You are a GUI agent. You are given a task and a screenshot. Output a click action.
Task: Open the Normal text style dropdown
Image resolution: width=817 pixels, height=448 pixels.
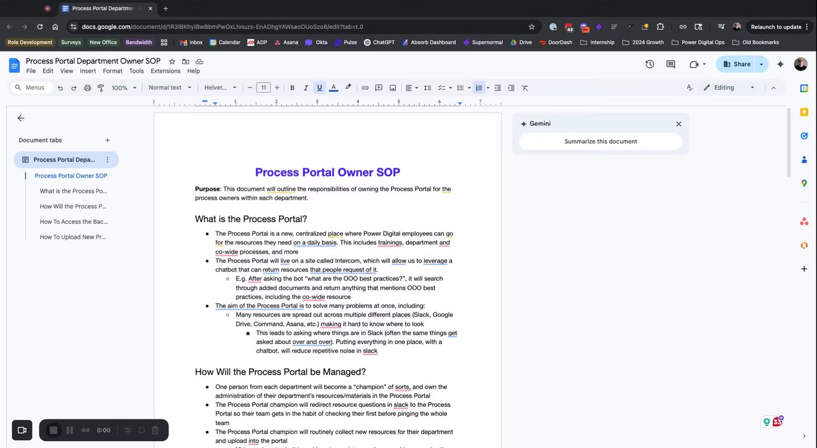coord(169,88)
